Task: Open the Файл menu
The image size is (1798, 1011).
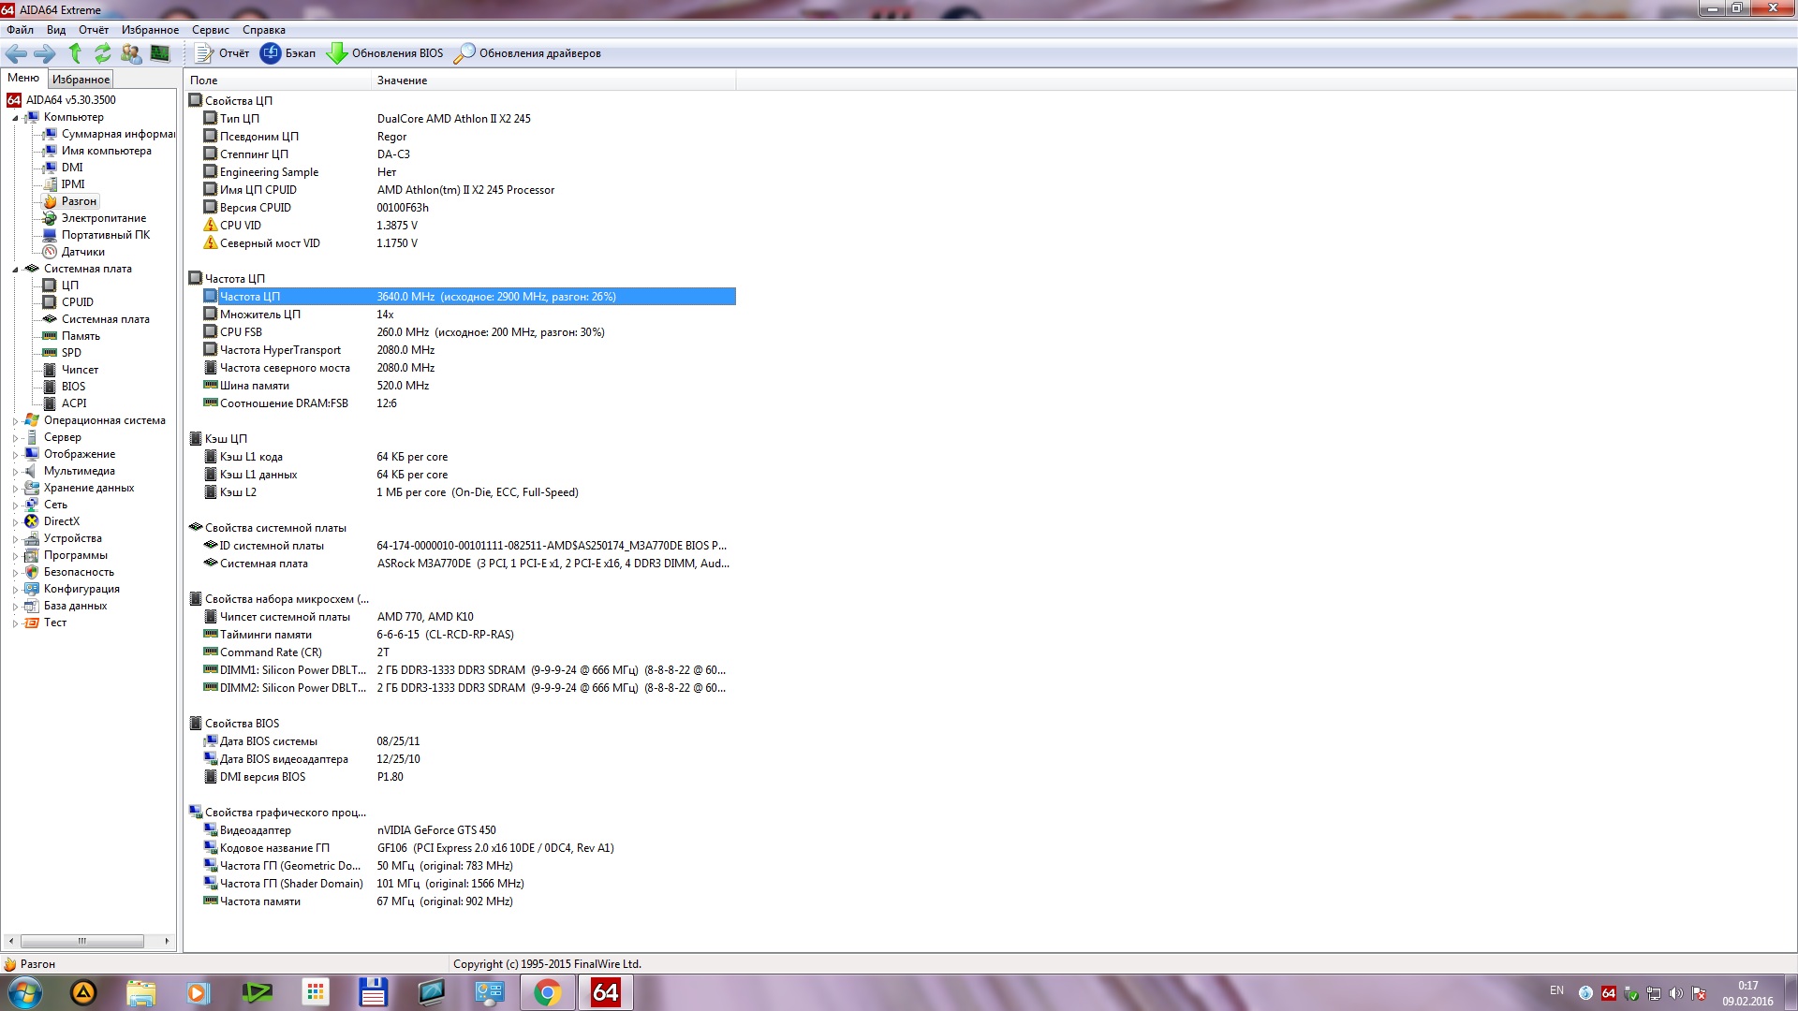Action: tap(20, 30)
